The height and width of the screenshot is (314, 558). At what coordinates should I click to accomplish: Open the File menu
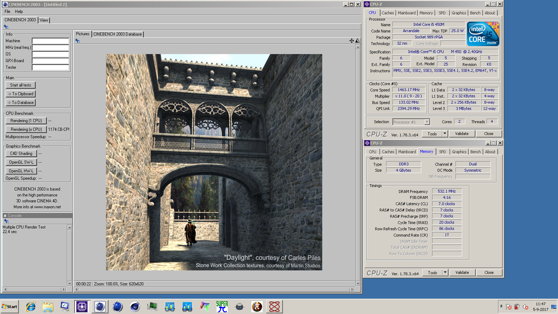point(7,12)
